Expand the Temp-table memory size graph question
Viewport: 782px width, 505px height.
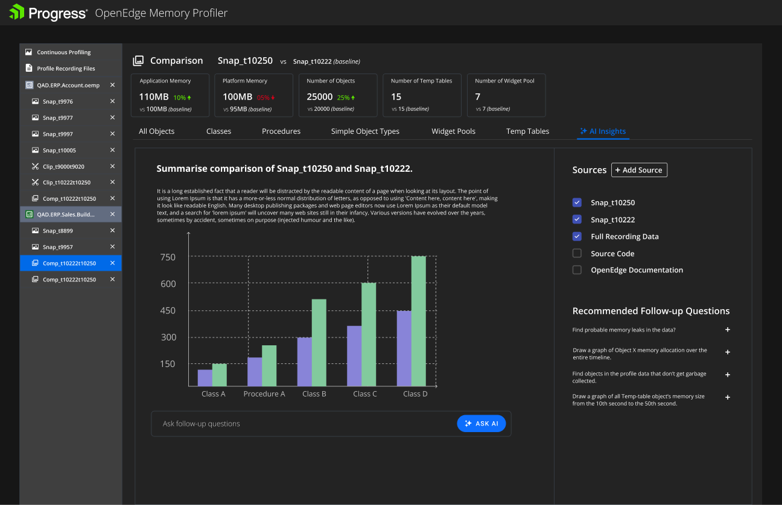coord(728,397)
